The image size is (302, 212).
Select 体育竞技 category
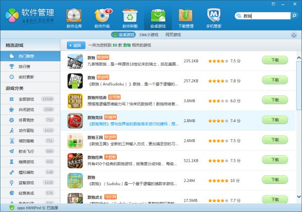pyautogui.click(x=30, y=120)
